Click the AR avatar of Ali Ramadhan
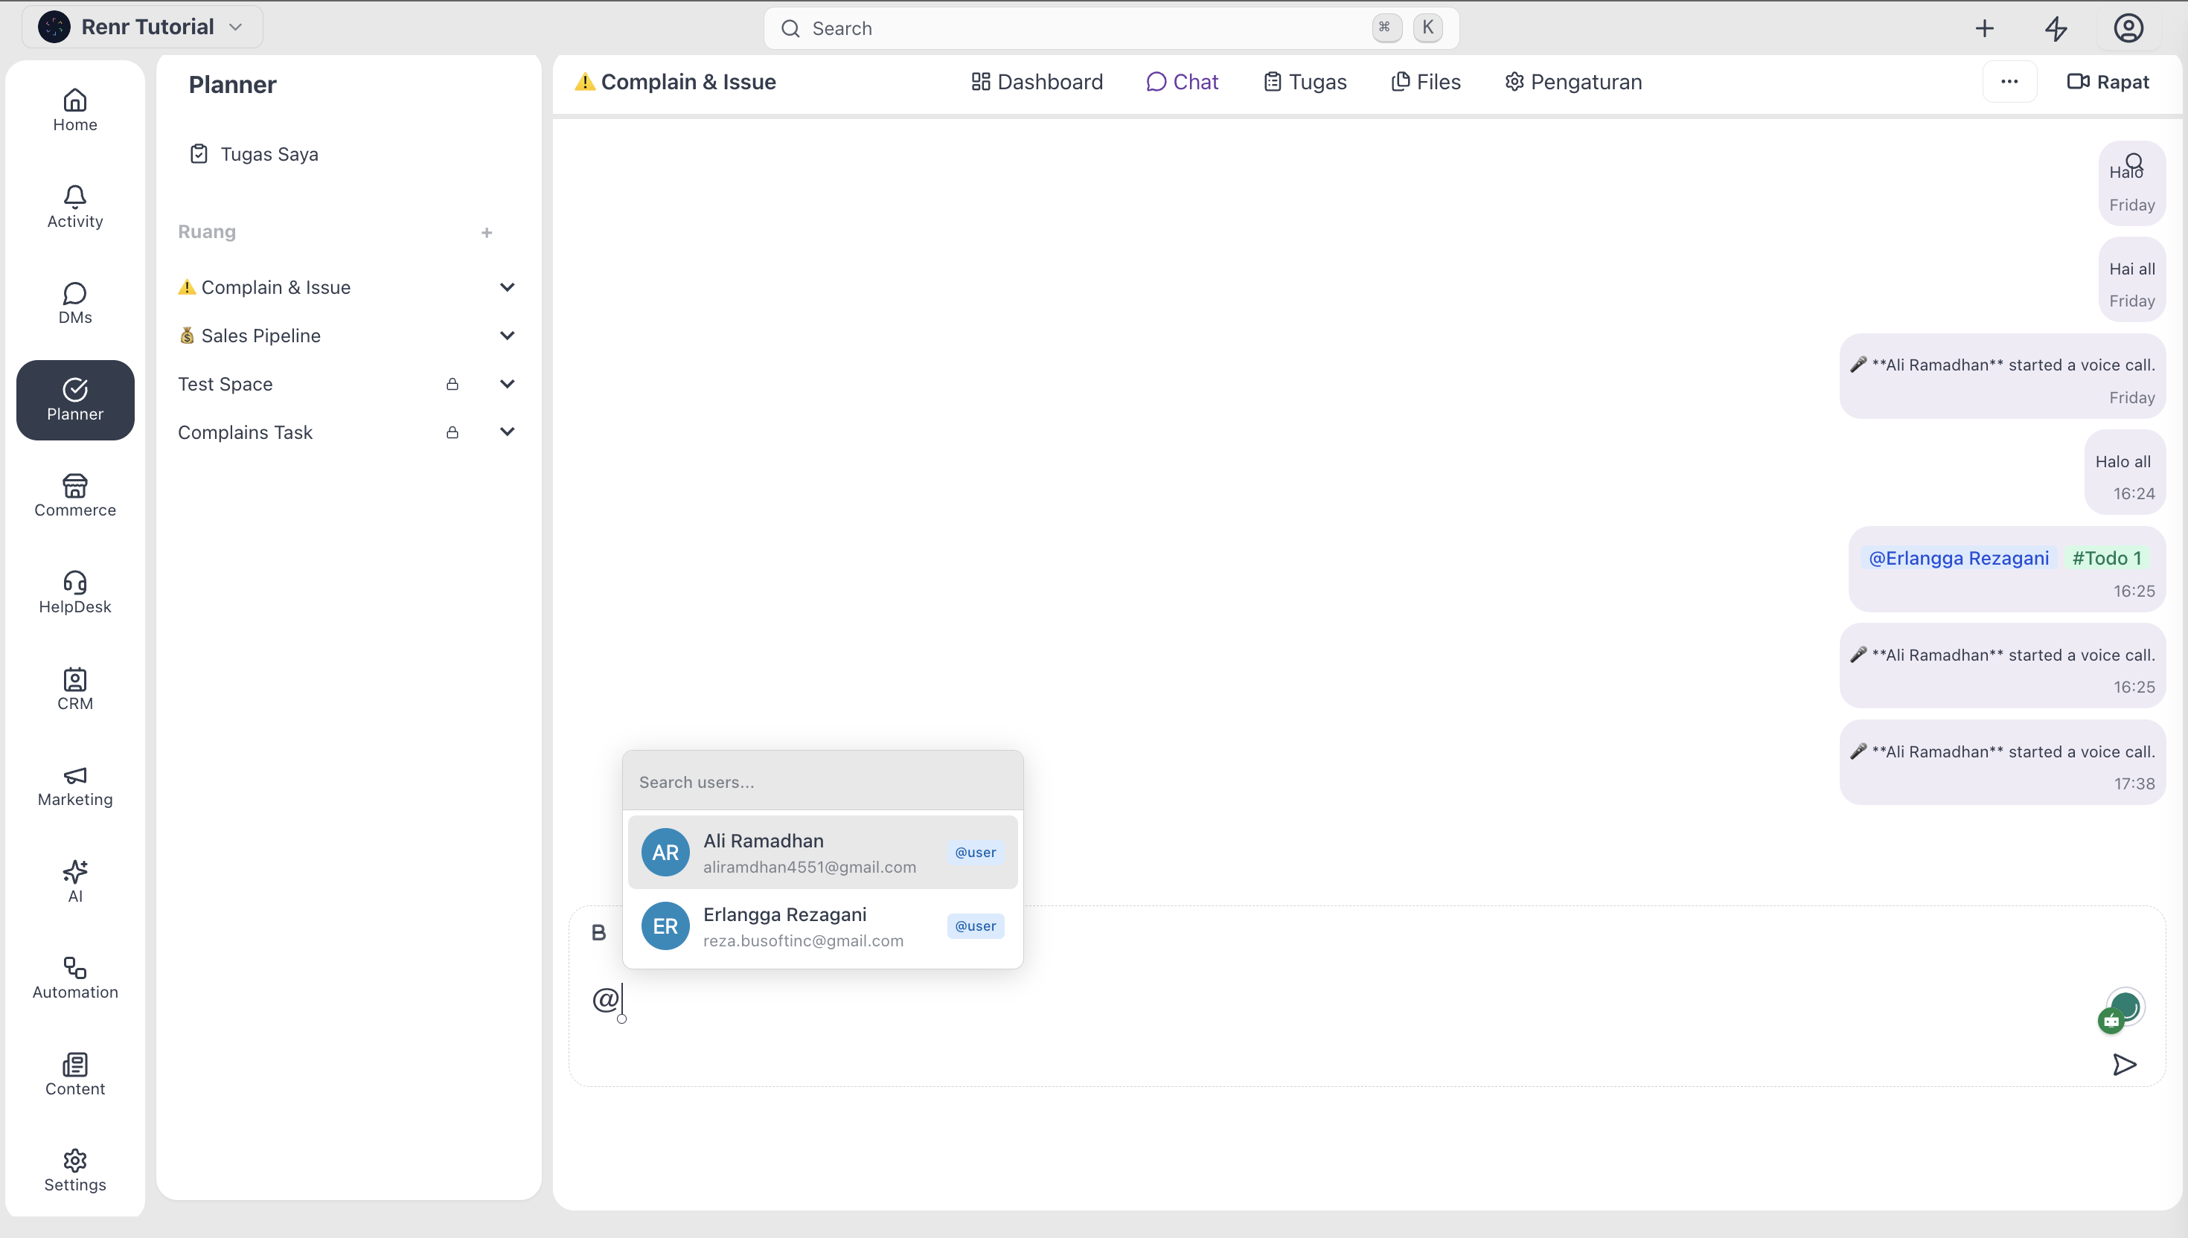The height and width of the screenshot is (1238, 2188). tap(665, 852)
